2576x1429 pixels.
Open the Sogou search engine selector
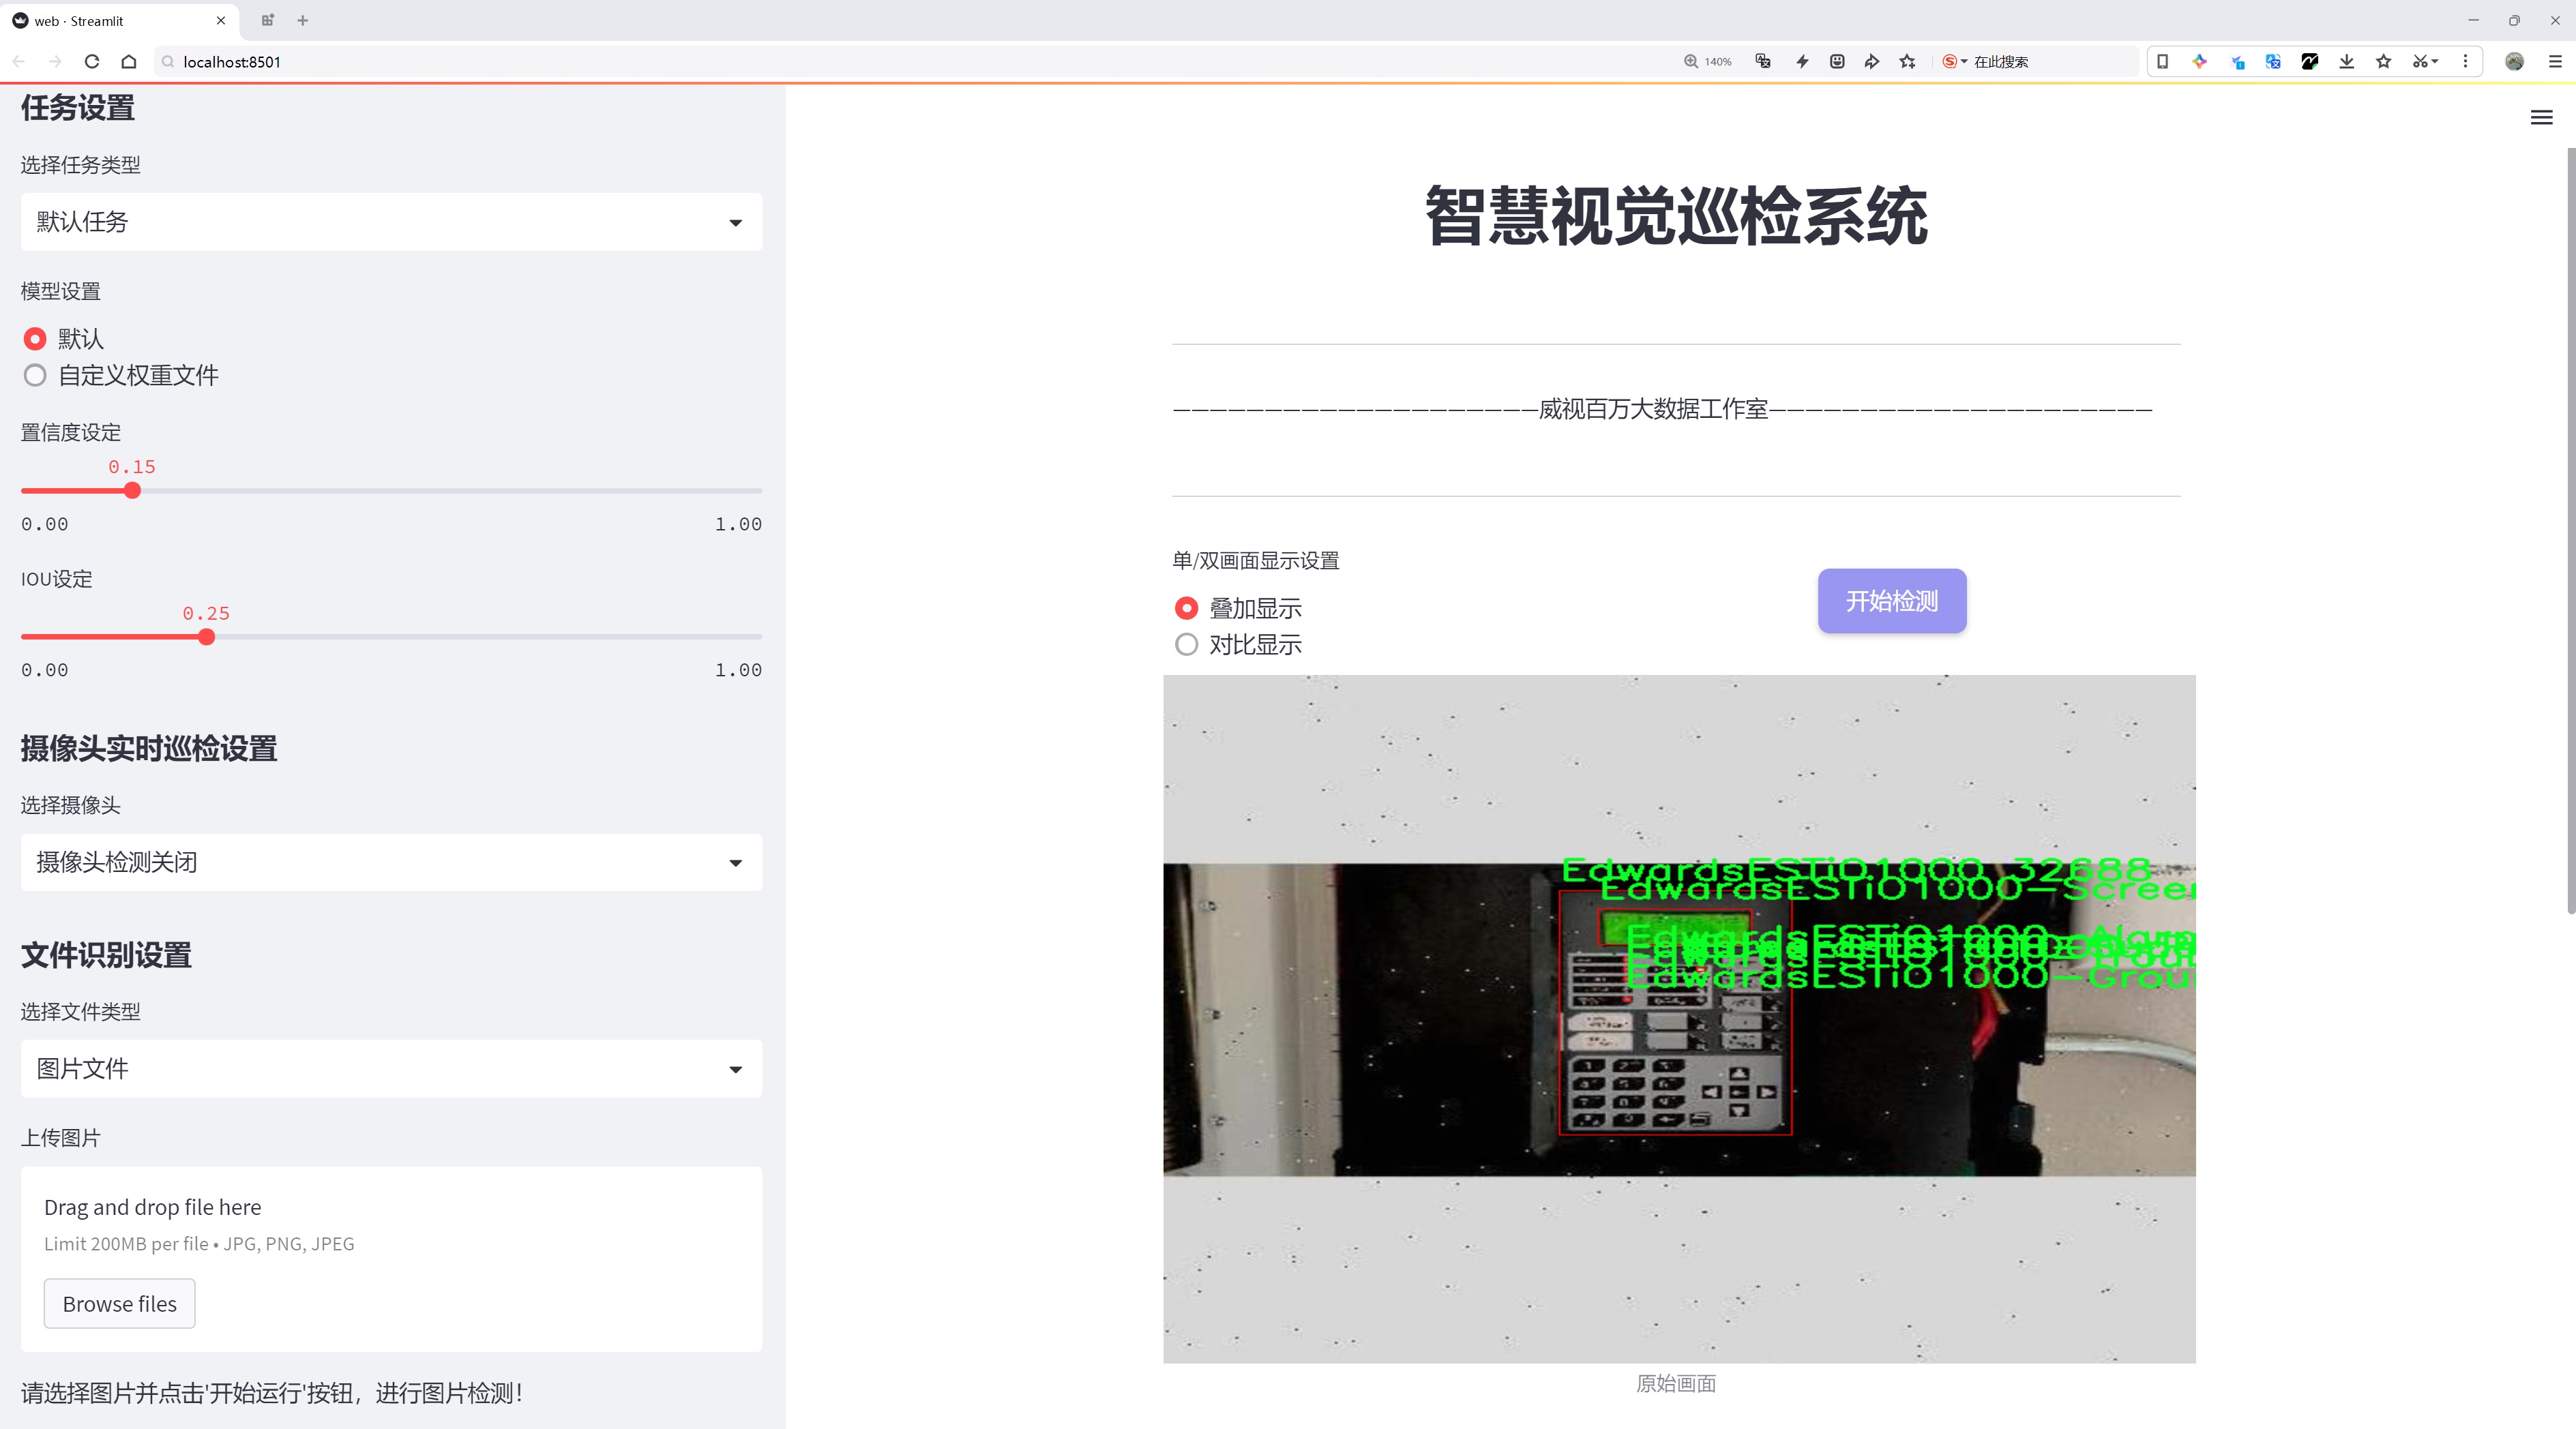(x=1954, y=61)
